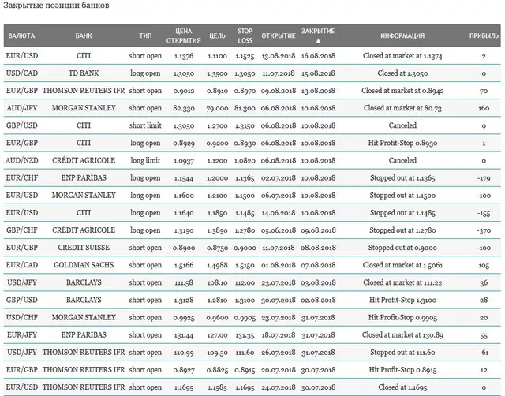Click profit value -179
The image size is (505, 396).
tap(484, 177)
